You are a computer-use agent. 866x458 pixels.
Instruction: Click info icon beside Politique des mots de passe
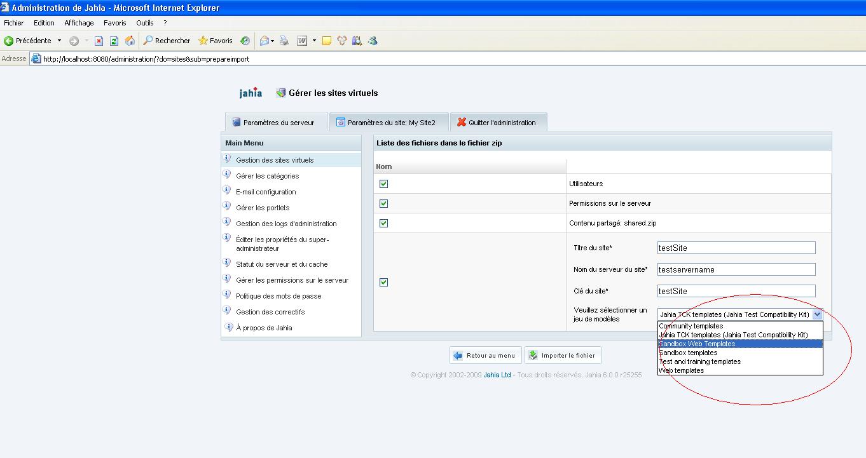point(227,294)
